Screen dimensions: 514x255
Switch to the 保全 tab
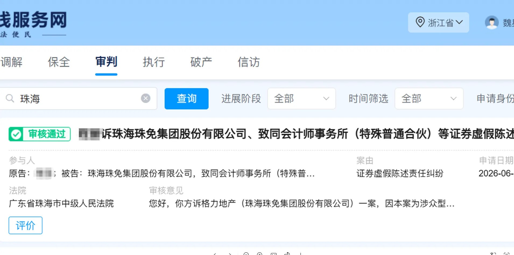[59, 62]
